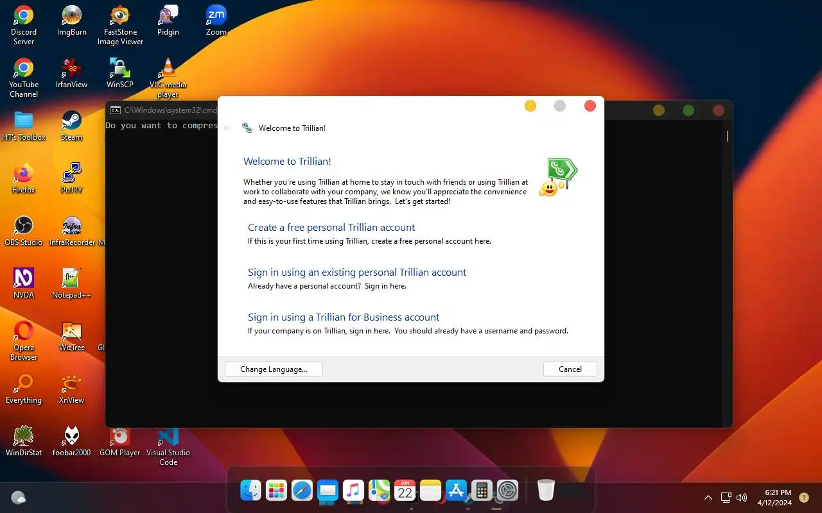
Task: Click "Do you want to compres" text in cmd
Action: click(161, 126)
